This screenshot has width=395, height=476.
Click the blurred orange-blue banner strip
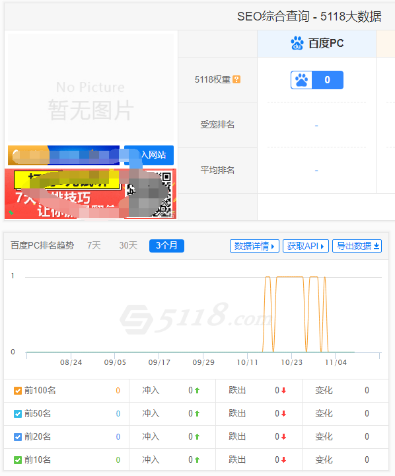63,155
